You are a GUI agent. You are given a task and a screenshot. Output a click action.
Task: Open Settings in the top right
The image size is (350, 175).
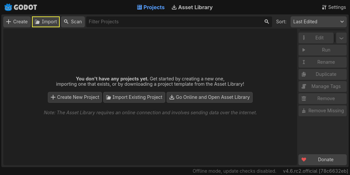(334, 7)
